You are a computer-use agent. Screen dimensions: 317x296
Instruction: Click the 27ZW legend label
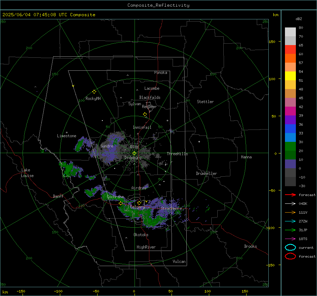tap(303, 221)
